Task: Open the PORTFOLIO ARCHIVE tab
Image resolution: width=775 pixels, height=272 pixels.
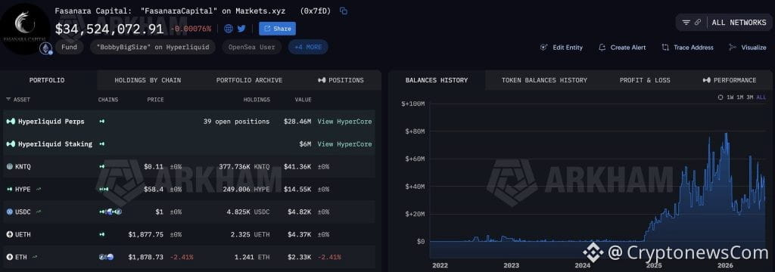Action: pyautogui.click(x=249, y=80)
